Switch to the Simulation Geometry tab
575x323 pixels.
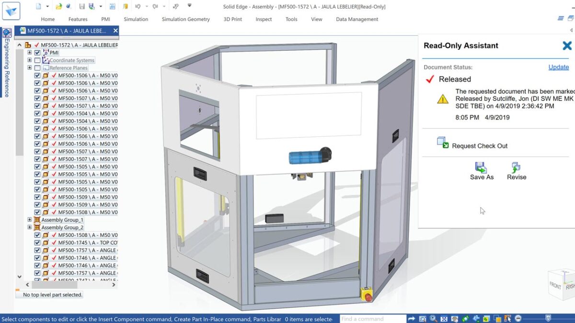[x=186, y=19]
